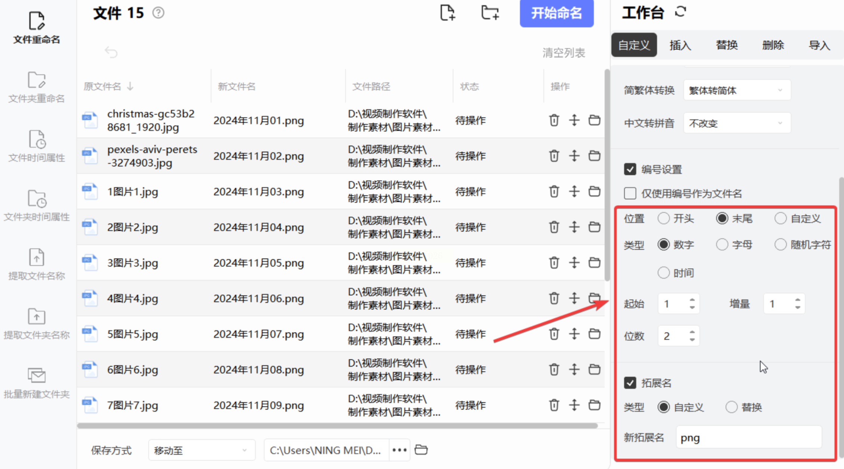Click the add folder icon
Screen dimensions: 844x469
point(490,13)
